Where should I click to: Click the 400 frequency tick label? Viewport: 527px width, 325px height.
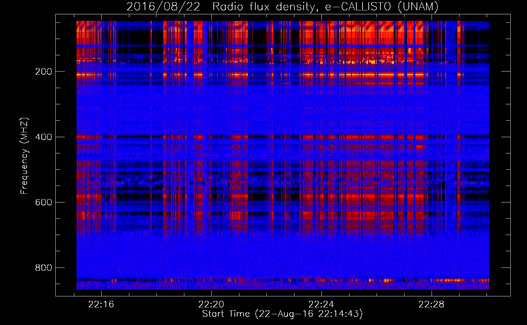click(x=43, y=137)
